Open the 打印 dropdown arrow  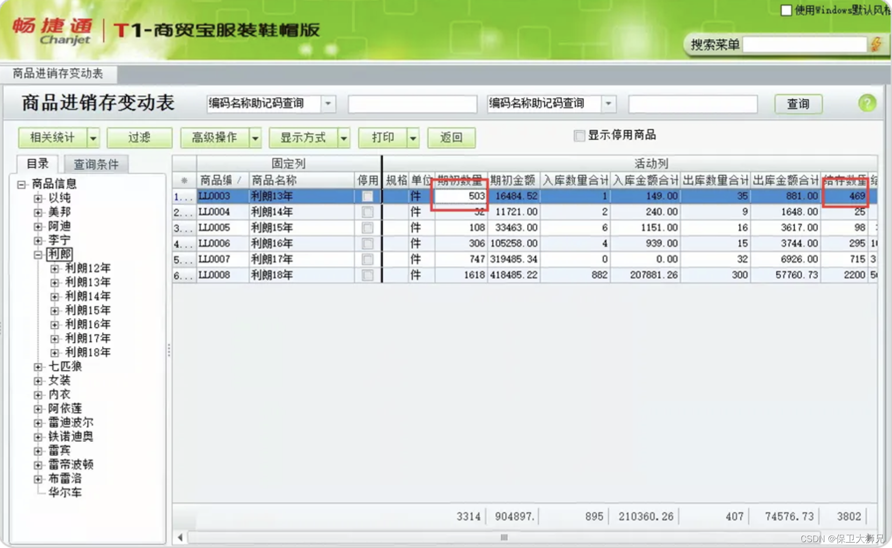coord(413,138)
